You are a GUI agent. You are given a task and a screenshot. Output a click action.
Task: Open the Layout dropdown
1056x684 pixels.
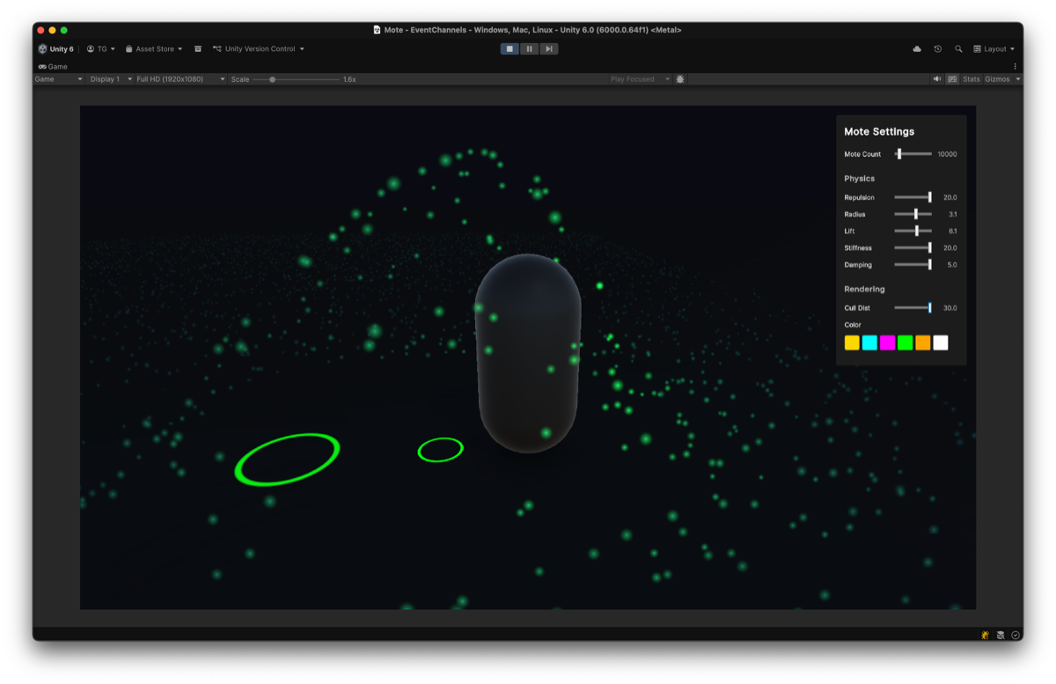(x=994, y=49)
